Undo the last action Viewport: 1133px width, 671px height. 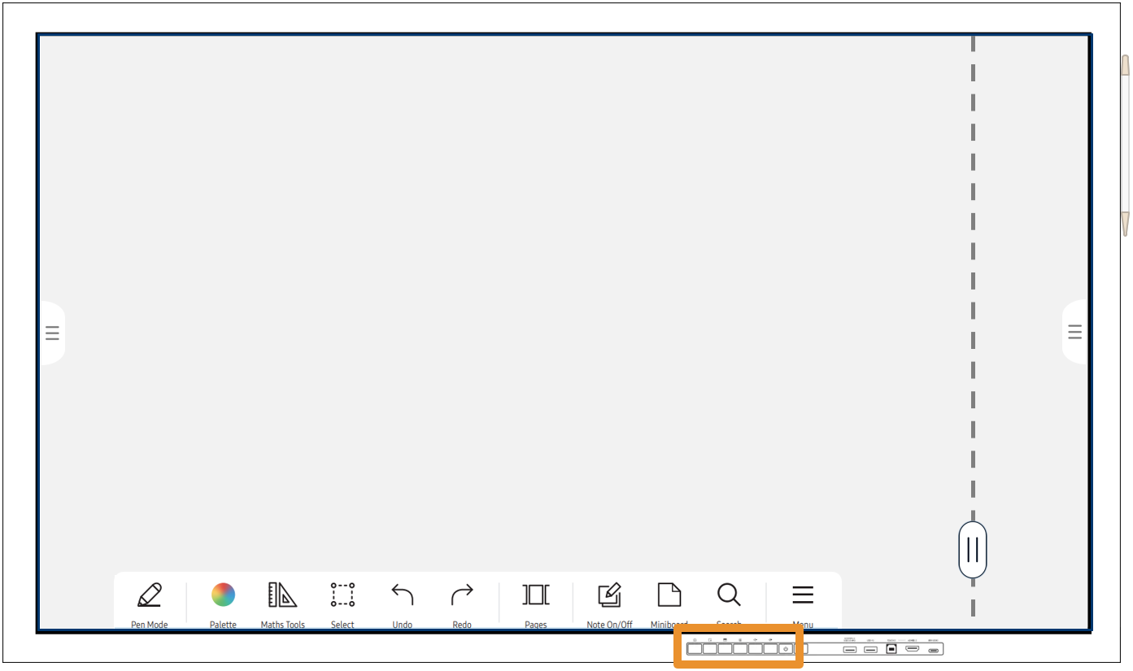click(402, 595)
